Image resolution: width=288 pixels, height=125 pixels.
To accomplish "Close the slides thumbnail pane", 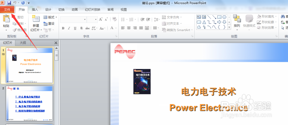I will click(x=56, y=43).
